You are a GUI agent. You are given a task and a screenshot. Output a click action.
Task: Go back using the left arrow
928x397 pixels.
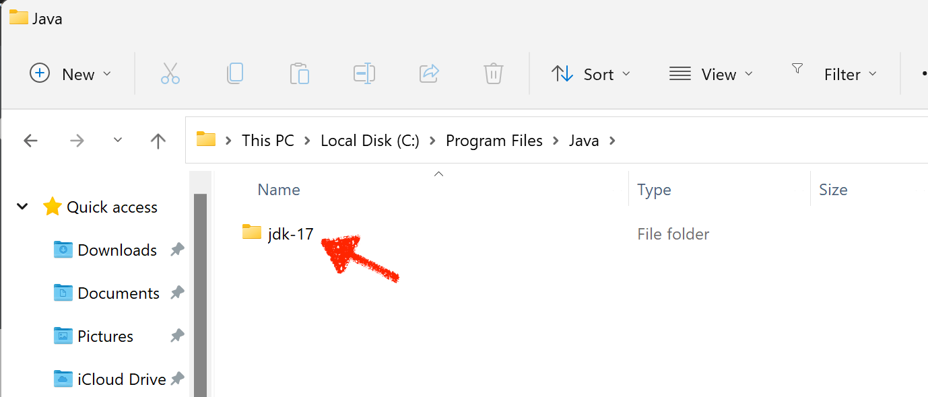[30, 140]
